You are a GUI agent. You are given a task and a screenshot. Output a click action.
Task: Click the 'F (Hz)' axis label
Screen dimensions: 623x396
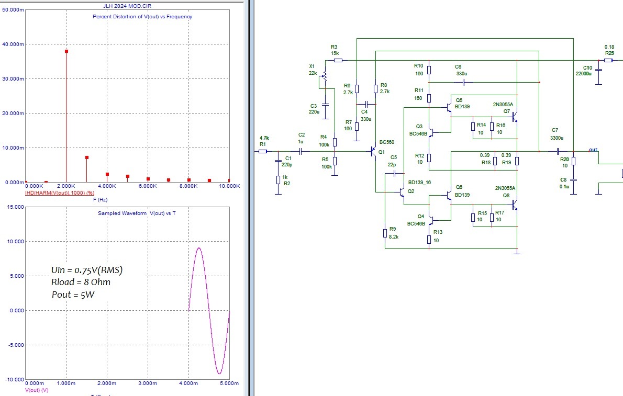[100, 200]
